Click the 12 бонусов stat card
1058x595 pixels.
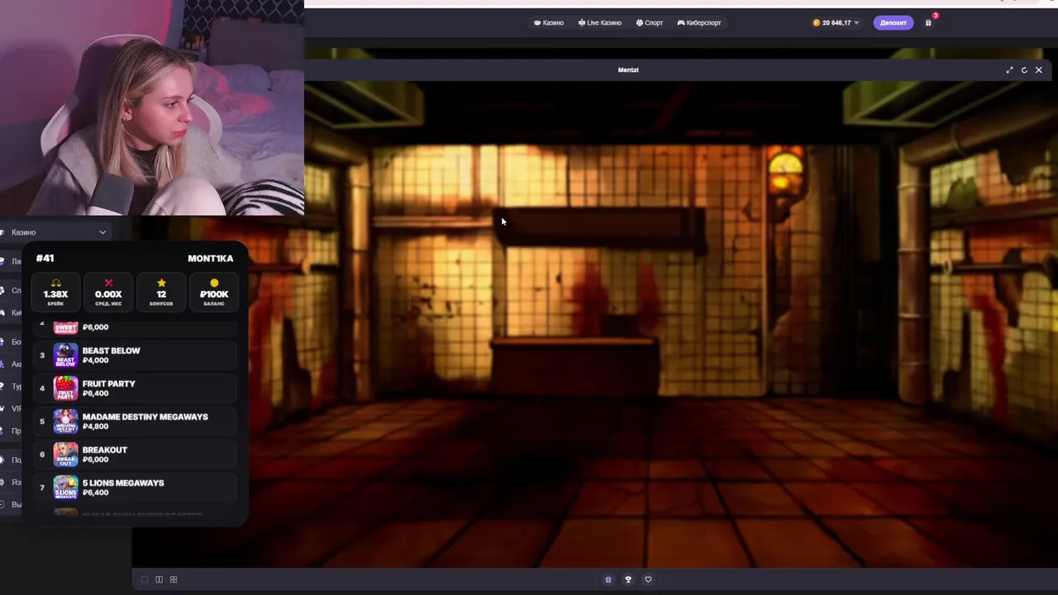[161, 293]
